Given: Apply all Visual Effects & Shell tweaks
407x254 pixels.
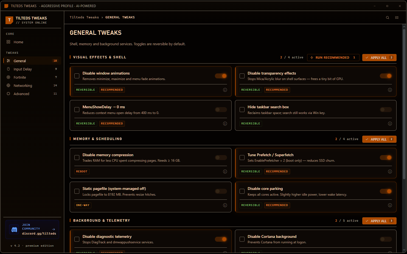Looking at the screenshot, I should [379, 58].
